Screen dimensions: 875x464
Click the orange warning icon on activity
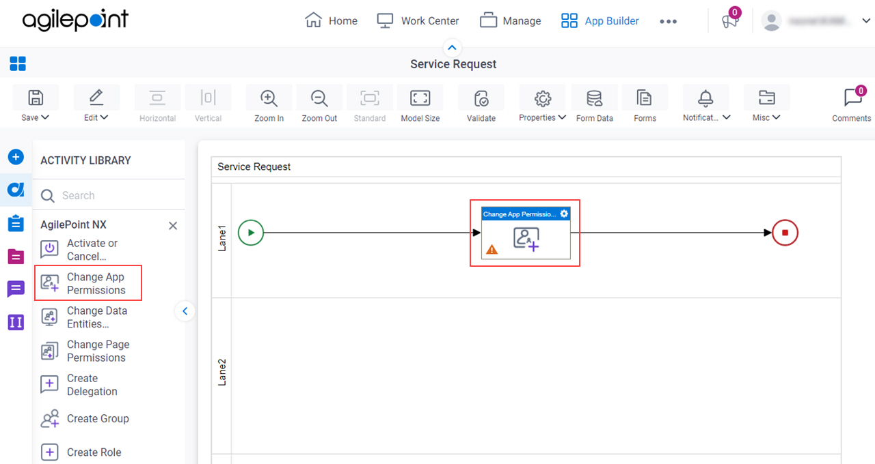(492, 250)
